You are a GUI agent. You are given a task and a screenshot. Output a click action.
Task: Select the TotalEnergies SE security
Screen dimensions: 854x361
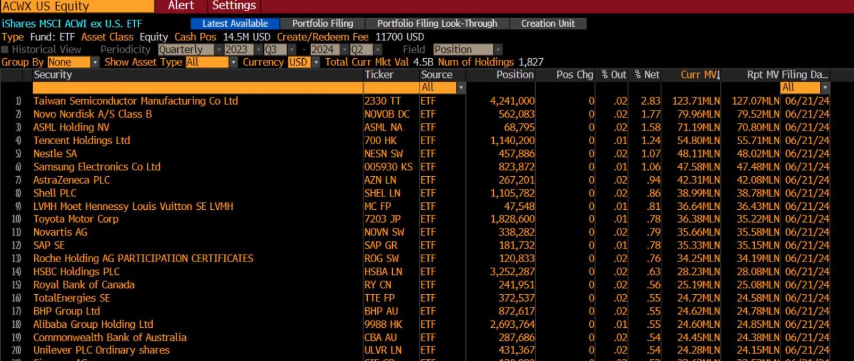[72, 298]
